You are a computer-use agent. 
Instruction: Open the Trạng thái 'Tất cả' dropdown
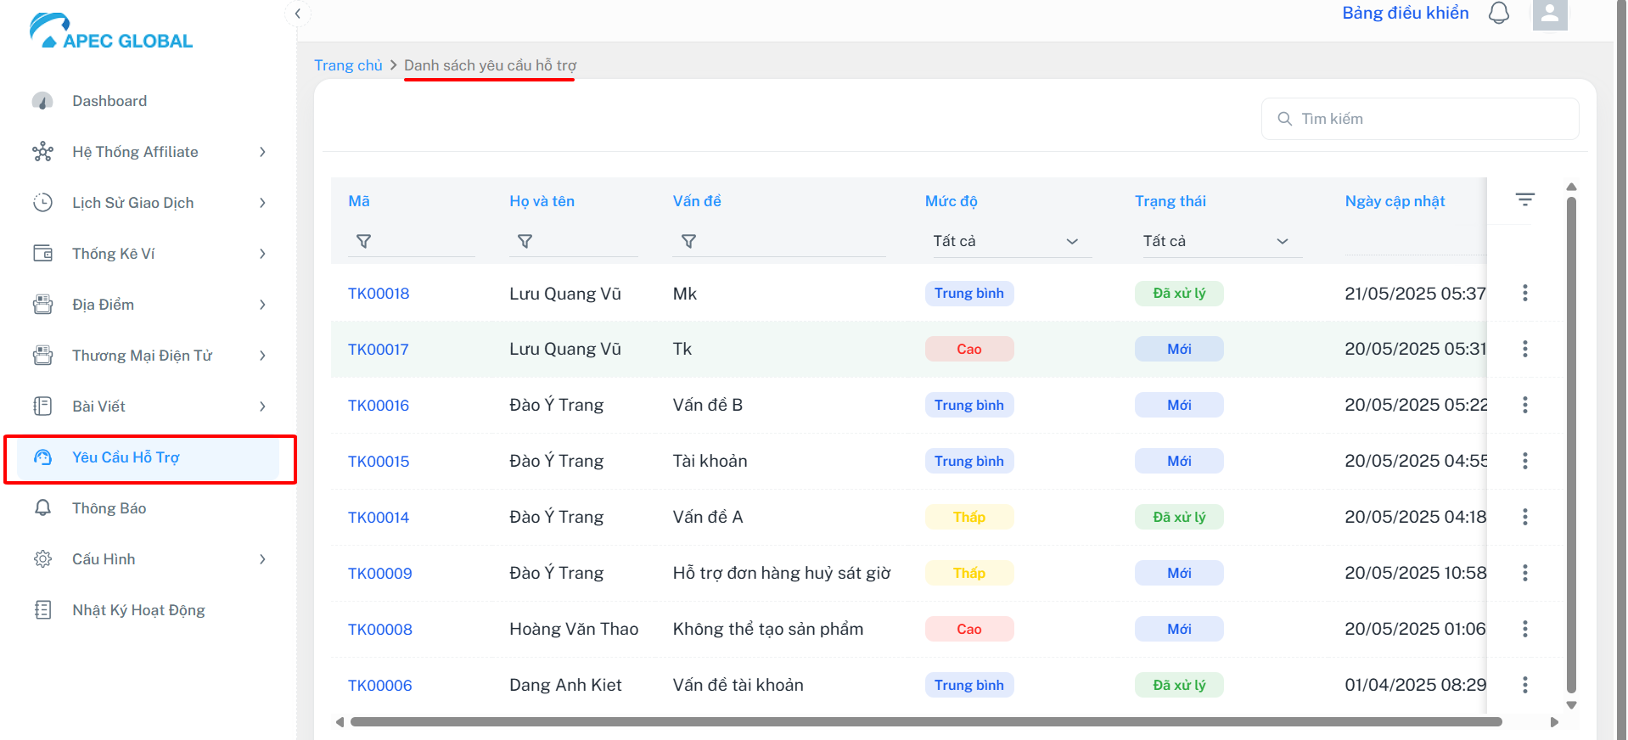[1217, 241]
